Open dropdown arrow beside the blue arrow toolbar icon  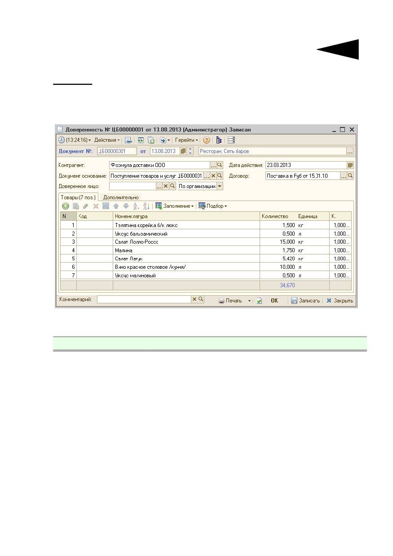coord(169,140)
